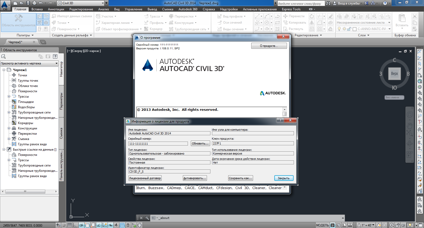Click the Обновить button next to serial number
Screen dimensions: 424x228
tap(200, 143)
